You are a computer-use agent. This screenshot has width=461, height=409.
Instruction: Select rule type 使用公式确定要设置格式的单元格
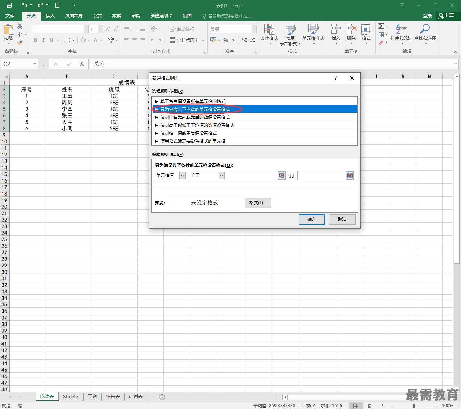(255, 141)
